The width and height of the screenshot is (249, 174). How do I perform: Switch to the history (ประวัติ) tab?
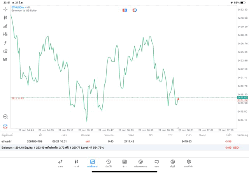pos(109,163)
